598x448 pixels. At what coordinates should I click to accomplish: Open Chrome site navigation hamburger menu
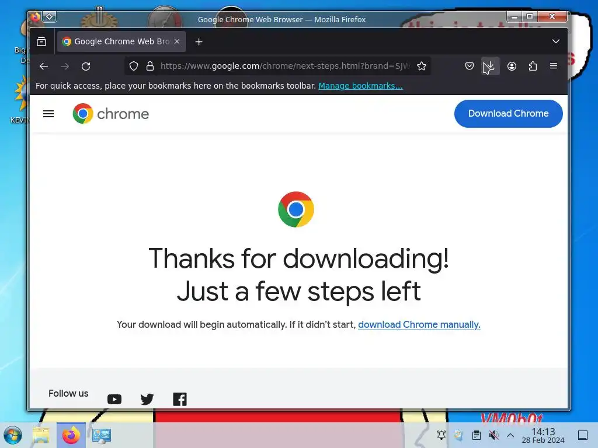point(48,114)
